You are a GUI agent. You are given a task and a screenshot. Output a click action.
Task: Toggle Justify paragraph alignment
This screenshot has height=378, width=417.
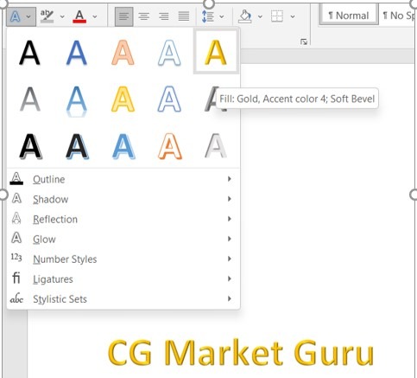[x=184, y=16]
